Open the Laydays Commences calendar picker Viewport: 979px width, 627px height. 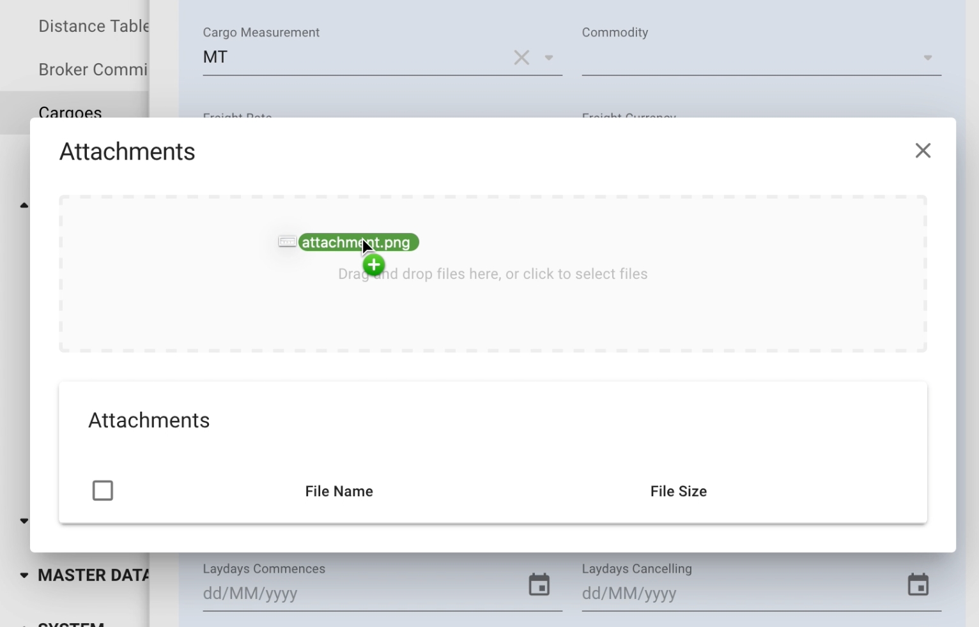click(539, 584)
